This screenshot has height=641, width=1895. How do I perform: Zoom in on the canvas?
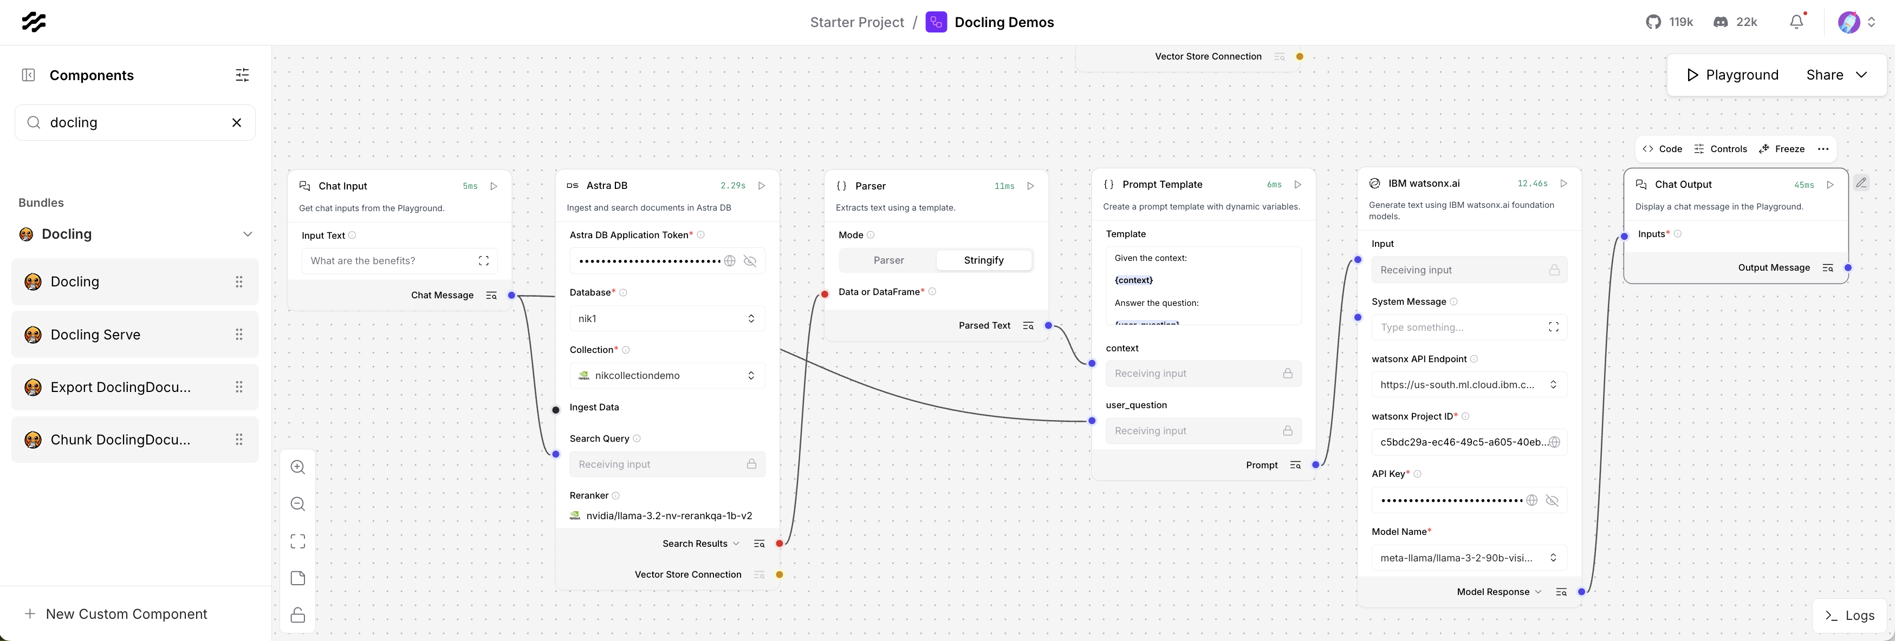pos(298,468)
